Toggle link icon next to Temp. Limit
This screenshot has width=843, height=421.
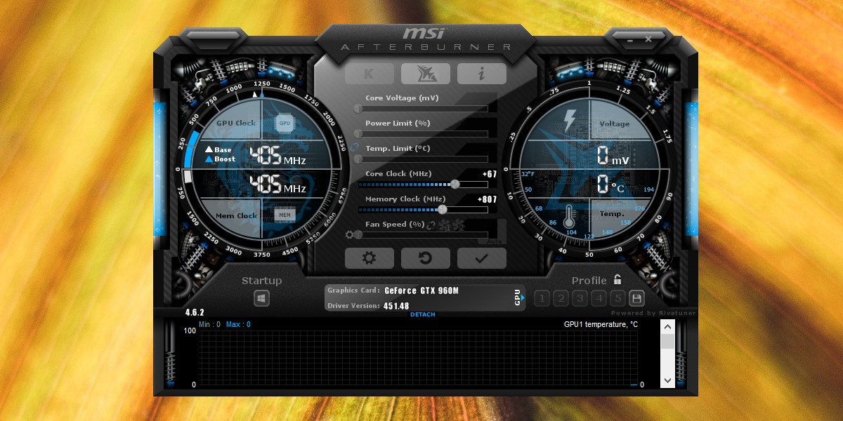[353, 148]
